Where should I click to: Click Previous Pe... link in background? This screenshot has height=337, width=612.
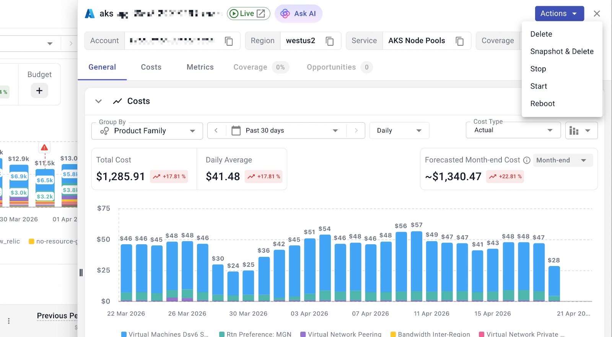pyautogui.click(x=57, y=316)
